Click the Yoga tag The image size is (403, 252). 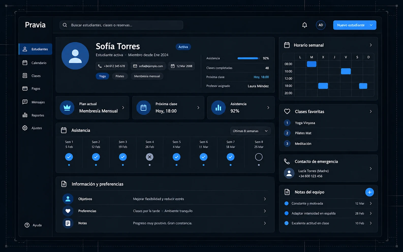point(102,76)
